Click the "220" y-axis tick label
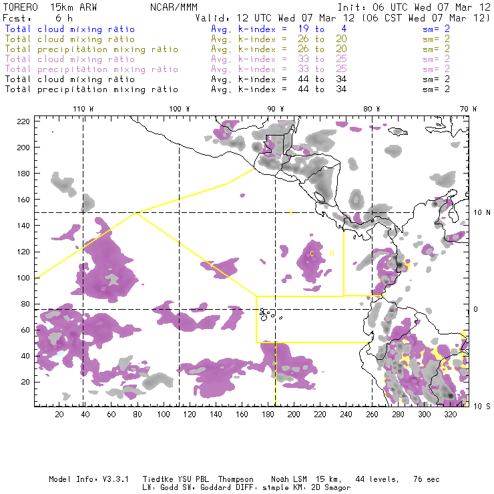The height and width of the screenshot is (494, 494). (23, 121)
